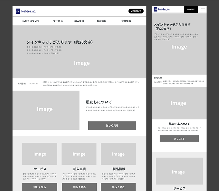
Task: Click the dummy text under the サービス card heading
Action: coord(40,176)
